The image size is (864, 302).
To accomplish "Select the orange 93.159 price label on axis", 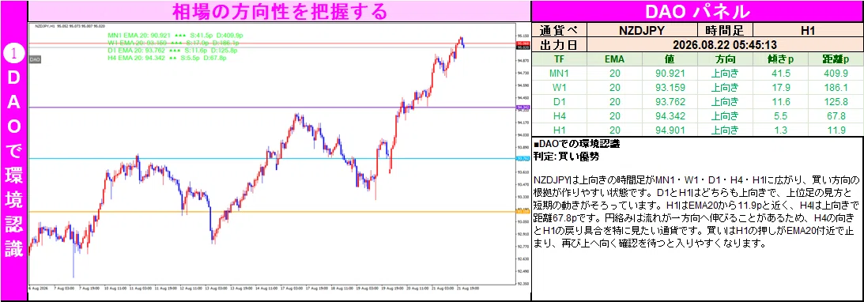I will click(x=523, y=212).
